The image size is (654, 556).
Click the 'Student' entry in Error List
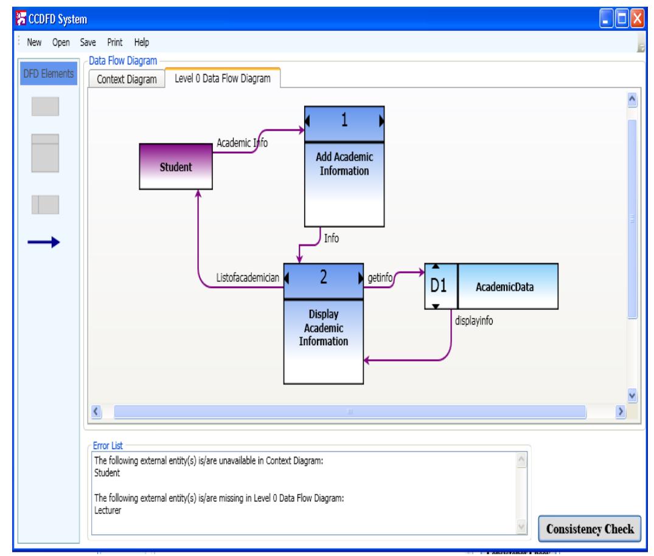pos(107,473)
